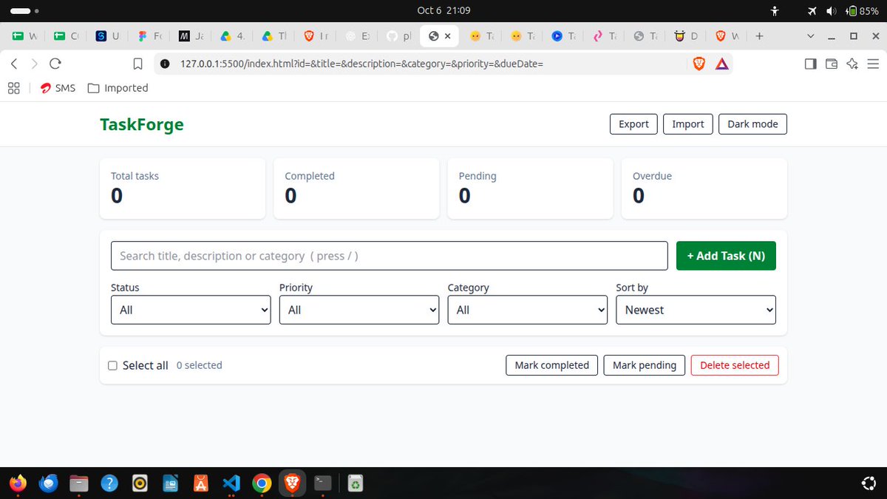This screenshot has height=499, width=887.
Task: Open the Brave Shields lion icon
Action: pyautogui.click(x=699, y=64)
